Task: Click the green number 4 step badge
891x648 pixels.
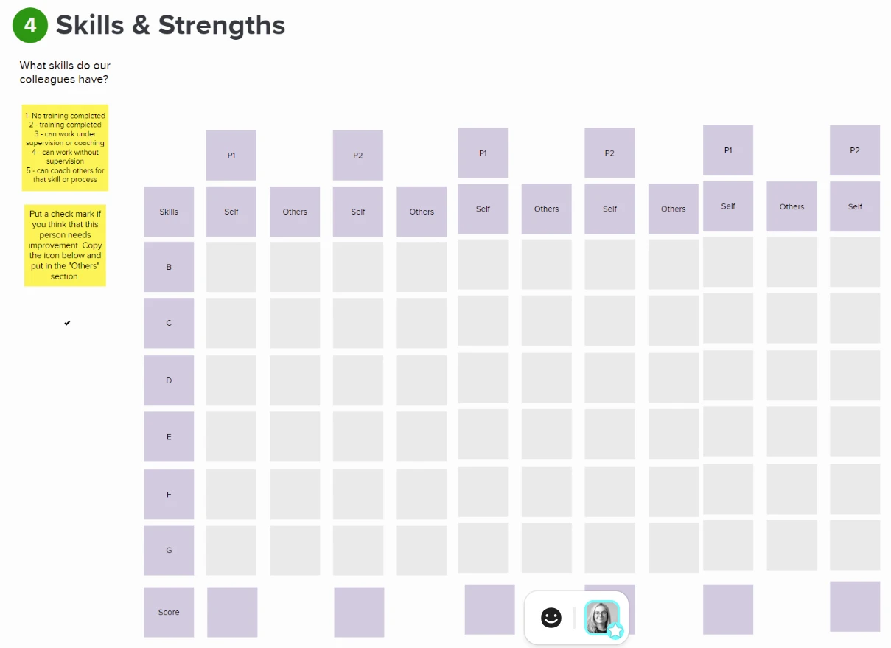Action: (x=30, y=25)
